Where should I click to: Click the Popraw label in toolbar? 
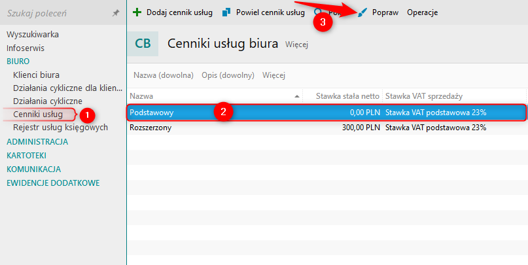(385, 13)
